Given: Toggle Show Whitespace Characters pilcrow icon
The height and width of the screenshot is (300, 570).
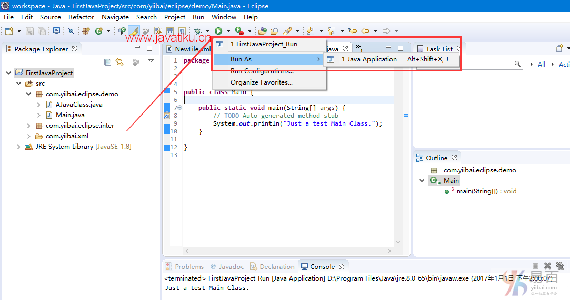Looking at the screenshot, I should pyautogui.click(x=182, y=31).
